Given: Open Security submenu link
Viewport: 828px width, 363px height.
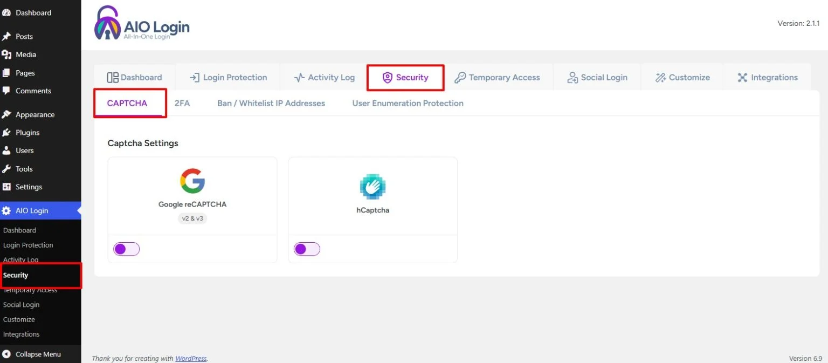Looking at the screenshot, I should (16, 275).
